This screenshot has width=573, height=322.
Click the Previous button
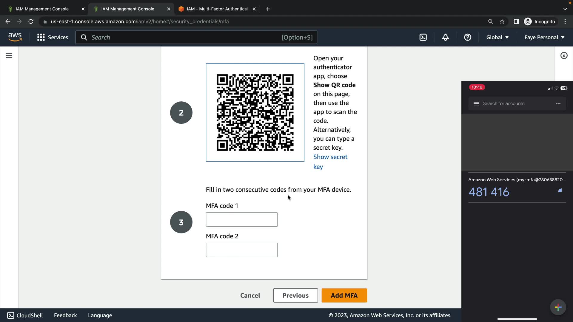click(x=295, y=295)
